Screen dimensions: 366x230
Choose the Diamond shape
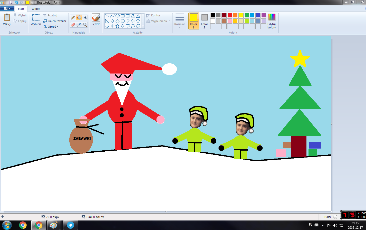click(112, 21)
